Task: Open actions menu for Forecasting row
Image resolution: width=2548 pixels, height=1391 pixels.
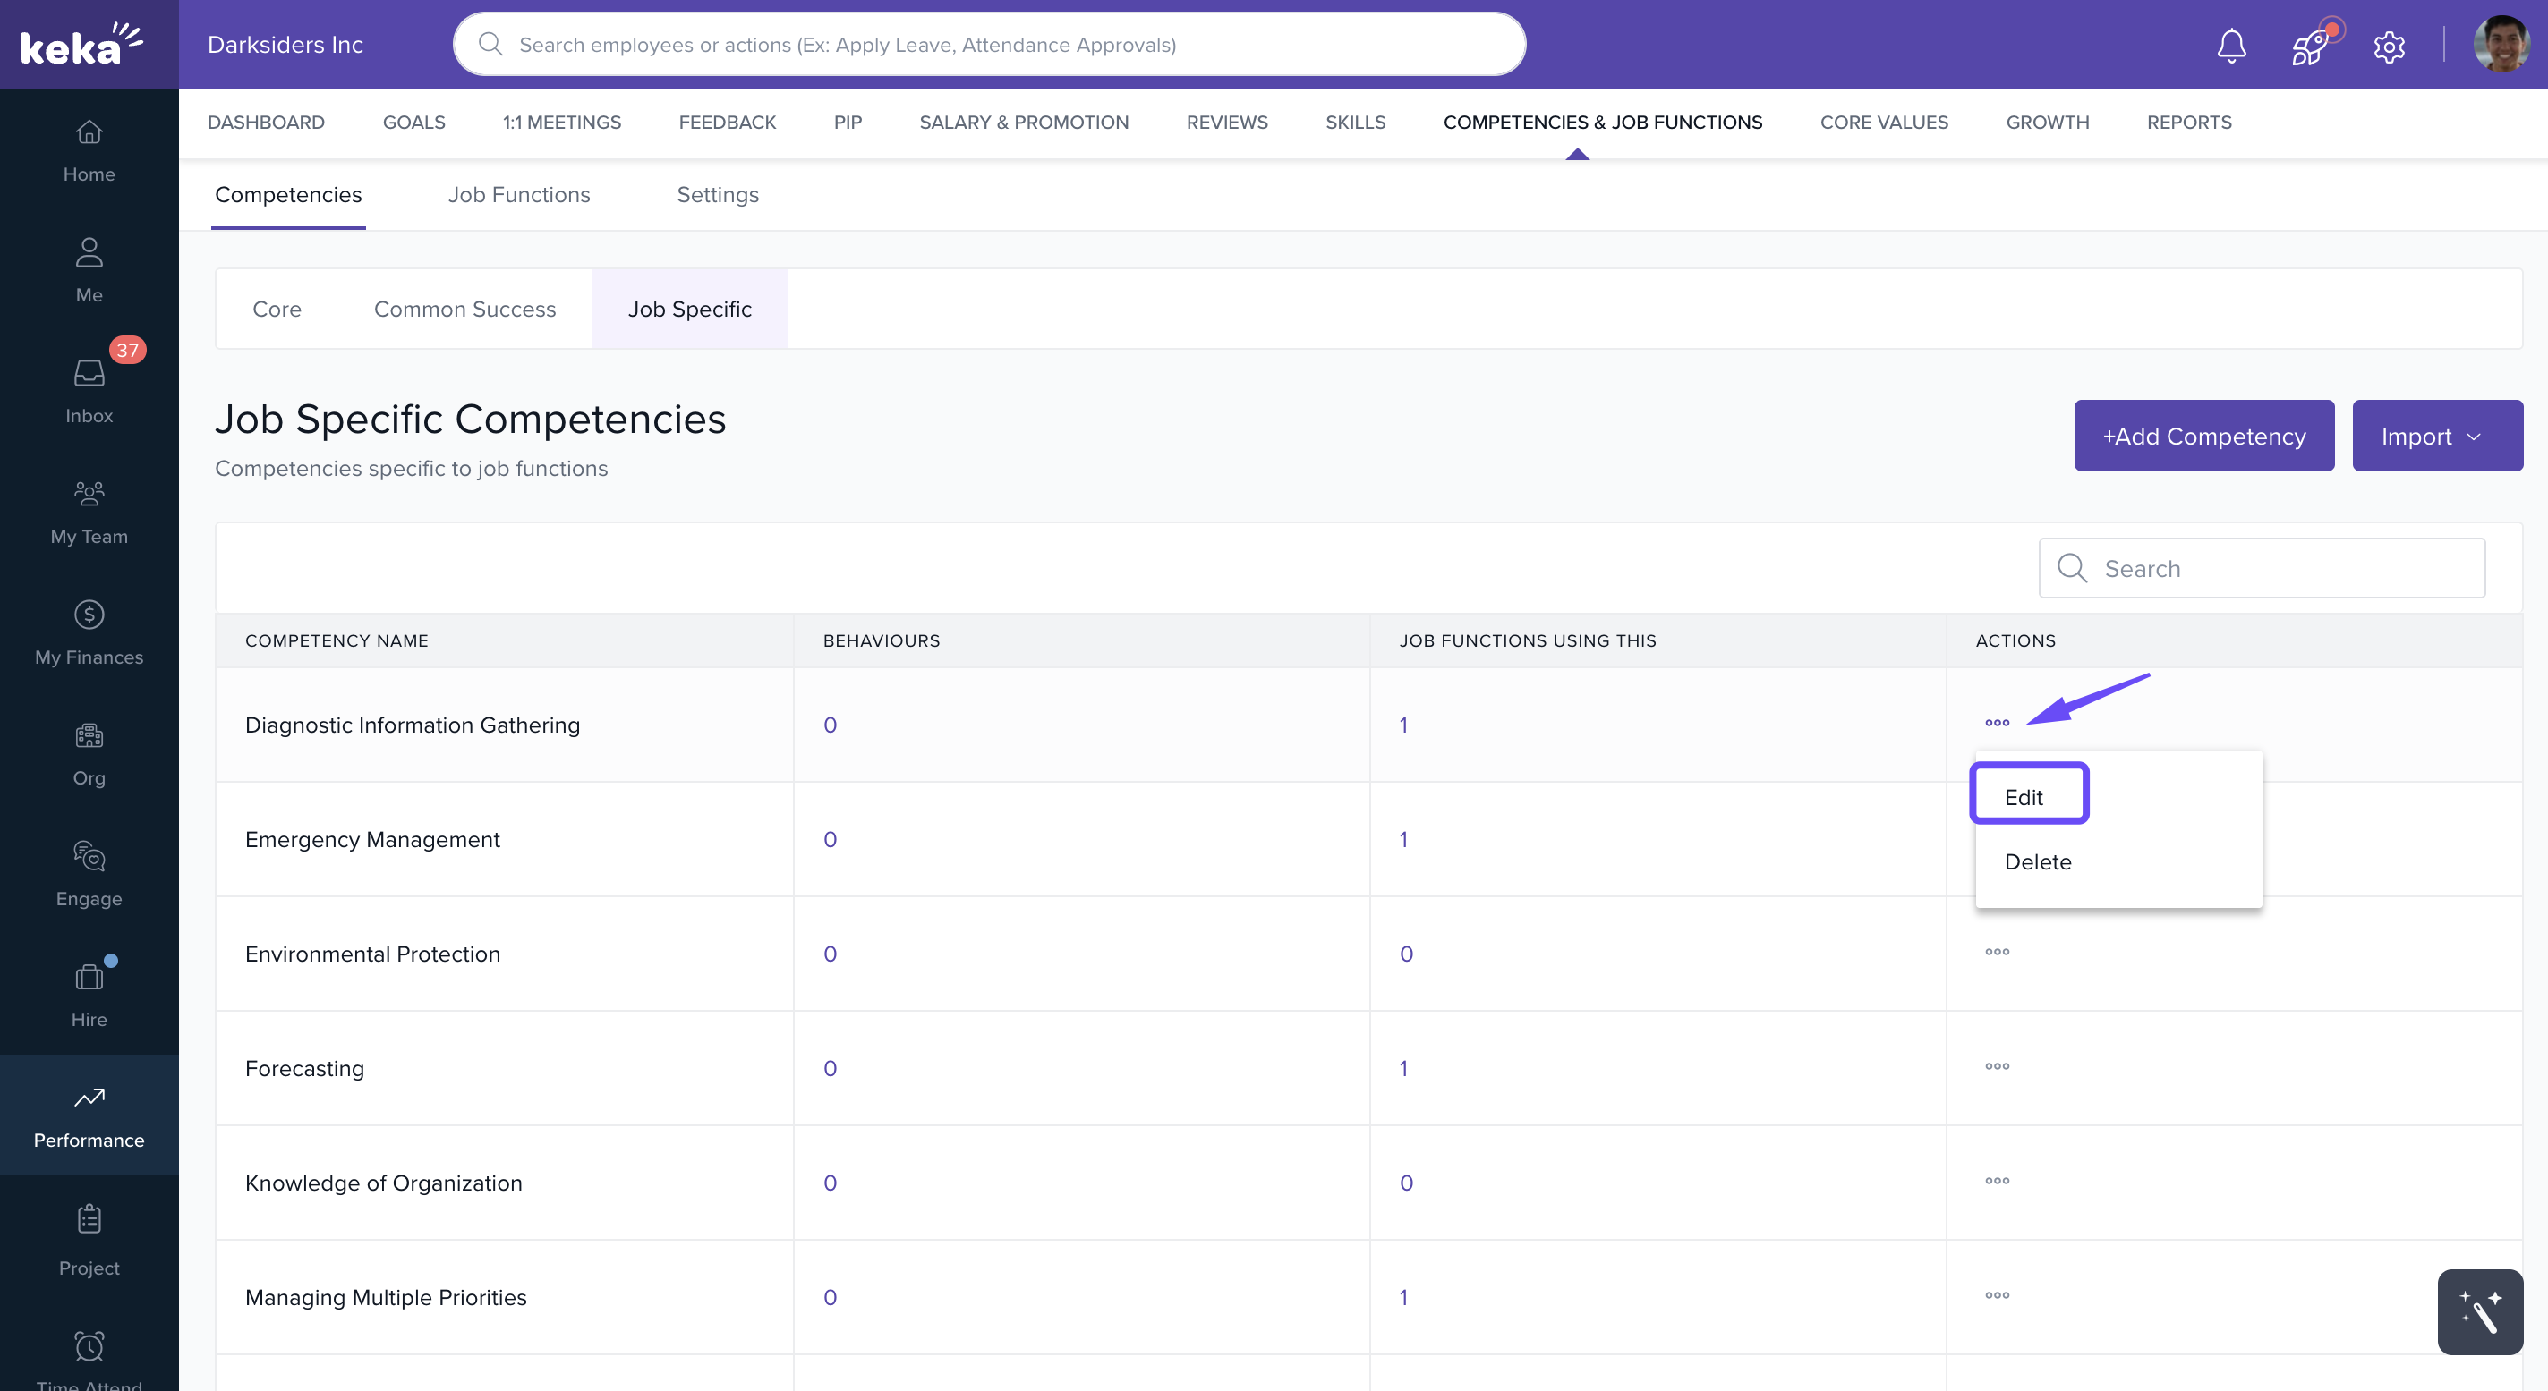Action: point(1996,1066)
